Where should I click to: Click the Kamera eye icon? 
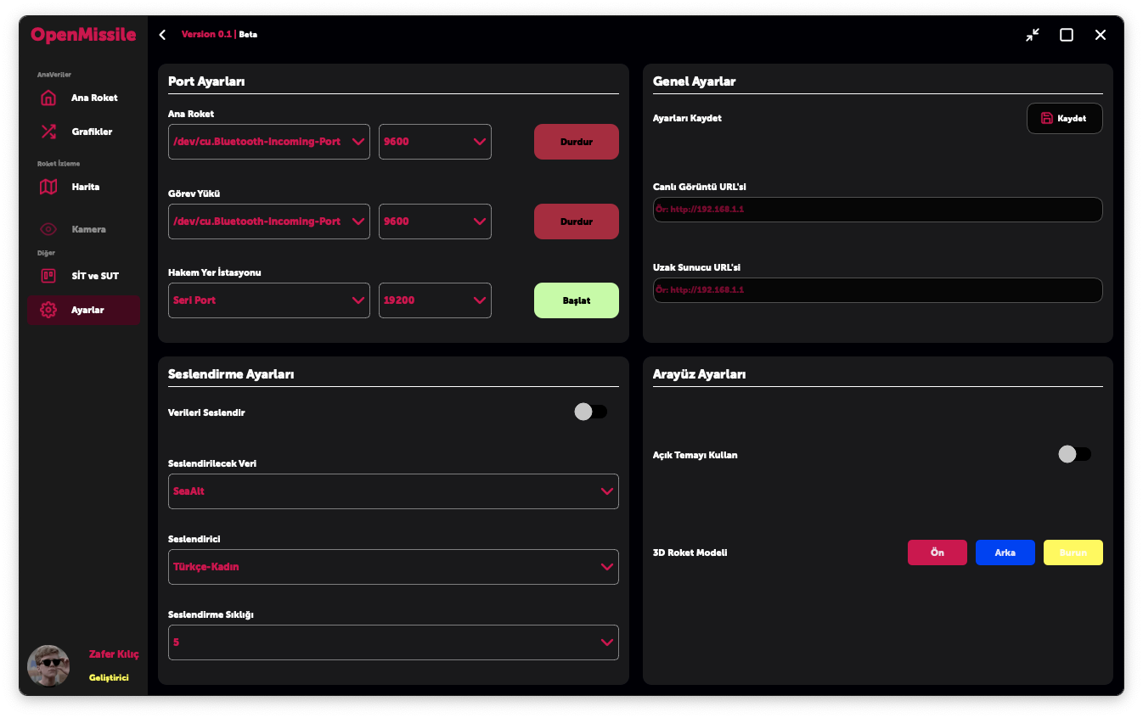coord(48,229)
